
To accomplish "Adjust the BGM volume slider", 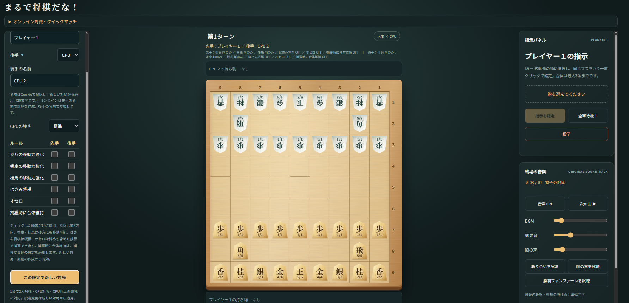I will [580, 221].
